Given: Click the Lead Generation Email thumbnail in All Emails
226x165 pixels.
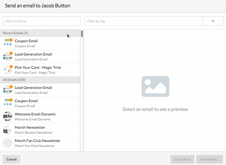Looking at the screenshot, I should coord(8,90).
